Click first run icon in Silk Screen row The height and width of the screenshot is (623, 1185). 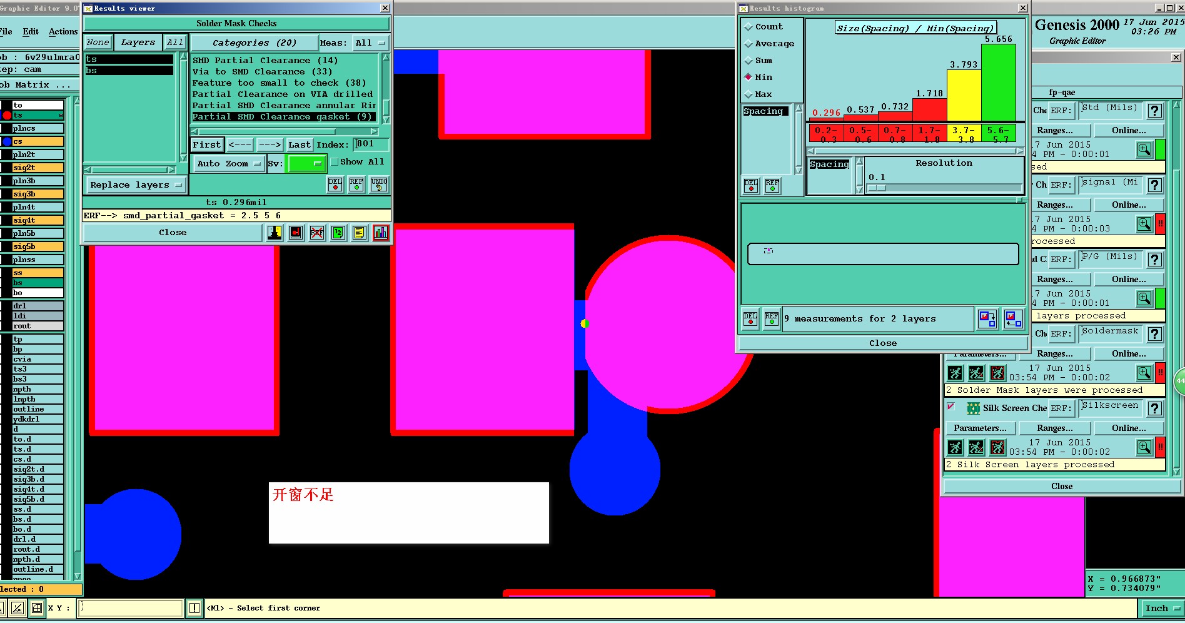pos(955,447)
